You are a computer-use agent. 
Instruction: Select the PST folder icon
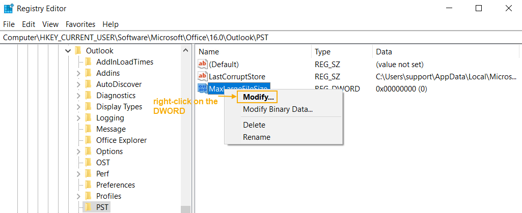click(x=88, y=207)
